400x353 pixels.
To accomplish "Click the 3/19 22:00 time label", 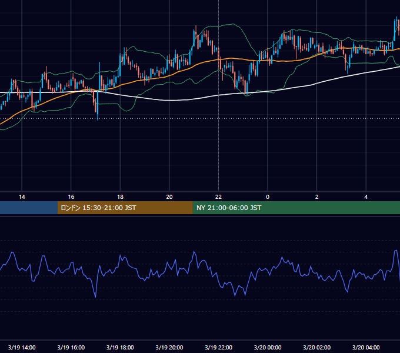I will point(219,347).
